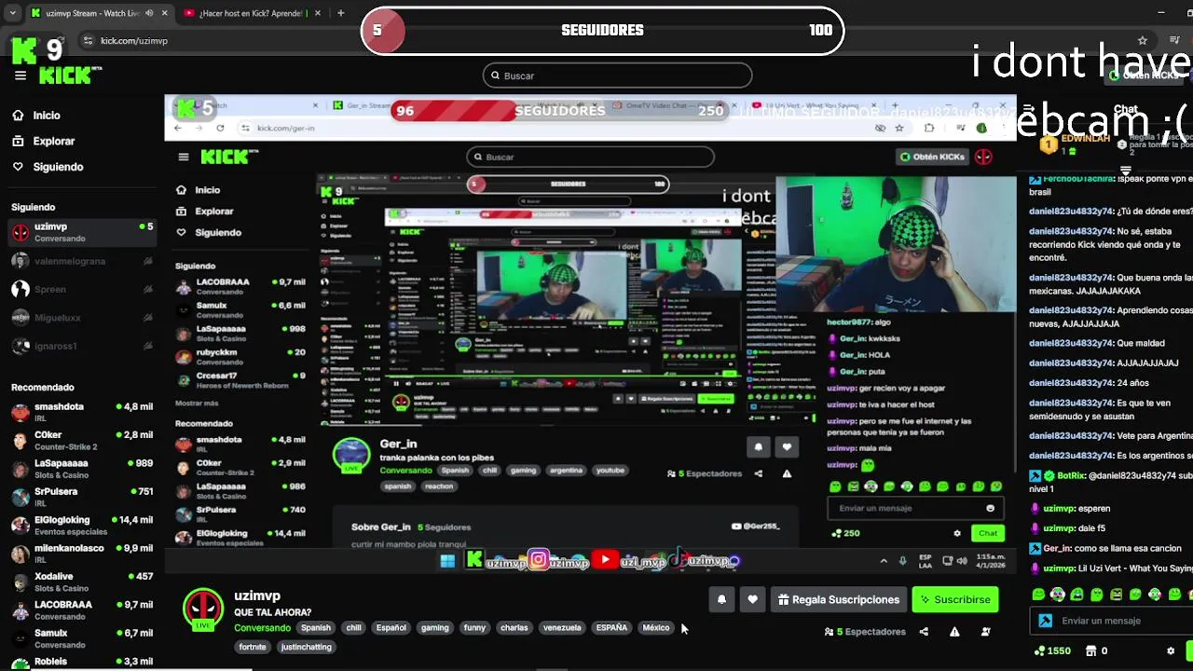1193x671 pixels.
Task: Click Regala Suscripciones button
Action: (839, 600)
